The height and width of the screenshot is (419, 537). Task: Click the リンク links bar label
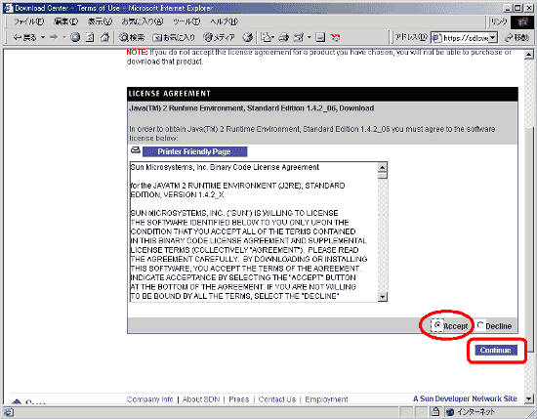(x=499, y=21)
